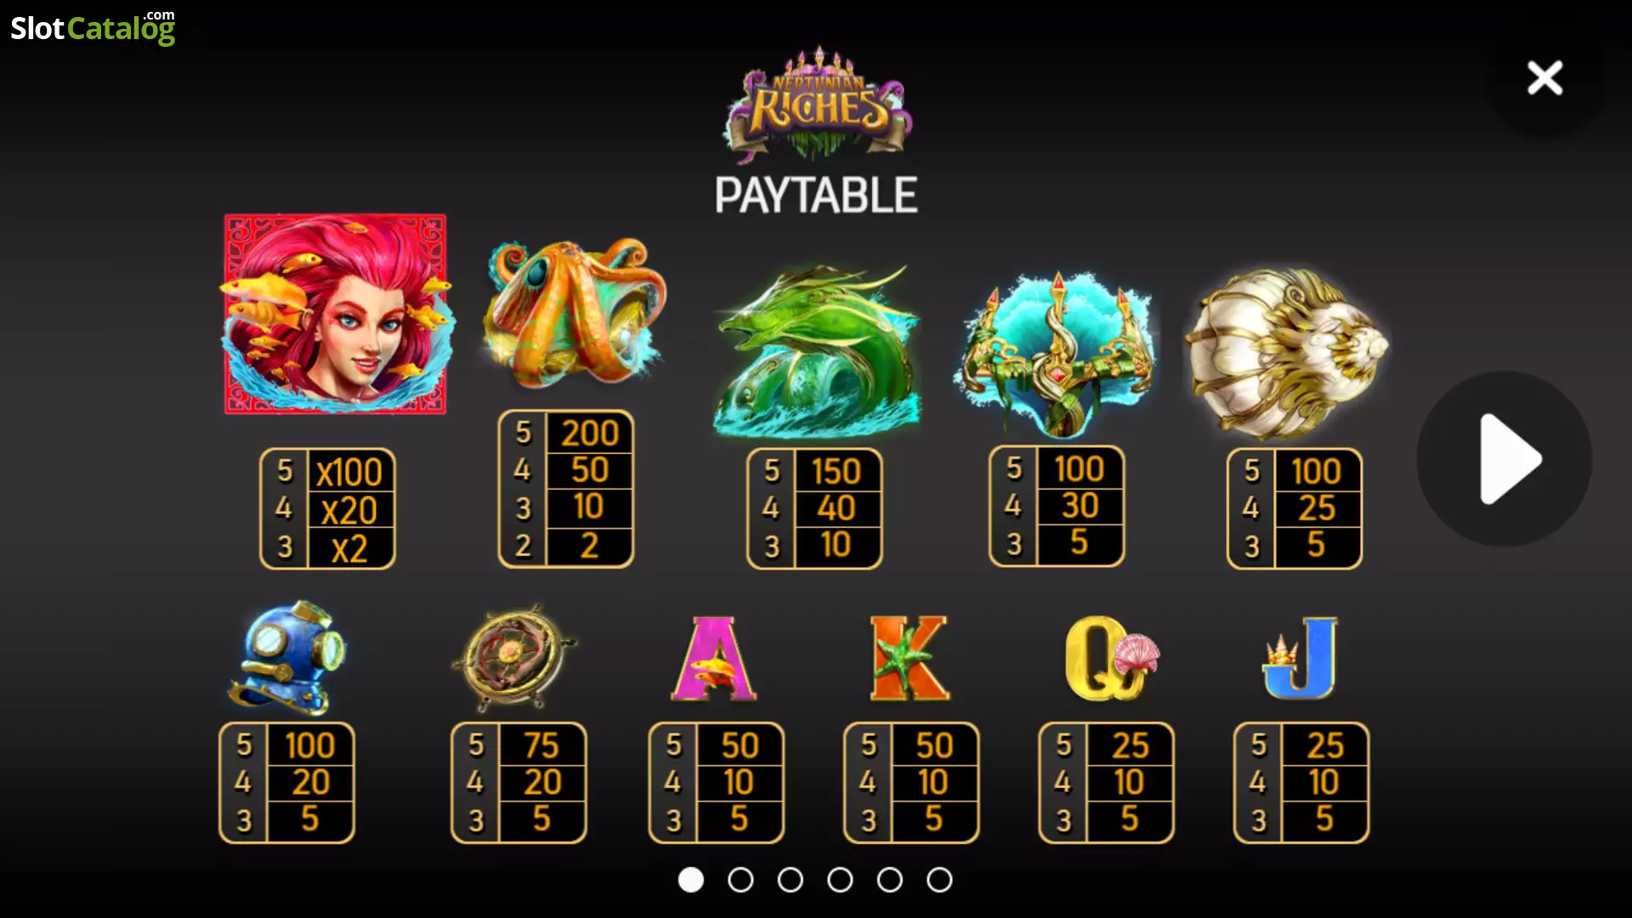Select the gold Q shell symbol
The height and width of the screenshot is (918, 1632).
(1110, 659)
